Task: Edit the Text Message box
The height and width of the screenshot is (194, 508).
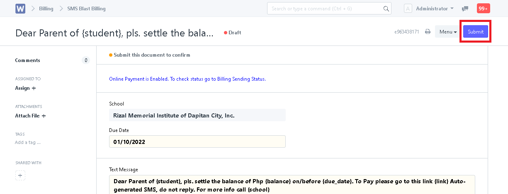Action: click(x=292, y=185)
